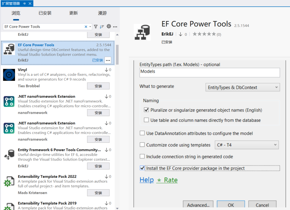Open the C# - T4 template dropdown
The width and height of the screenshot is (290, 210).
(x=247, y=145)
